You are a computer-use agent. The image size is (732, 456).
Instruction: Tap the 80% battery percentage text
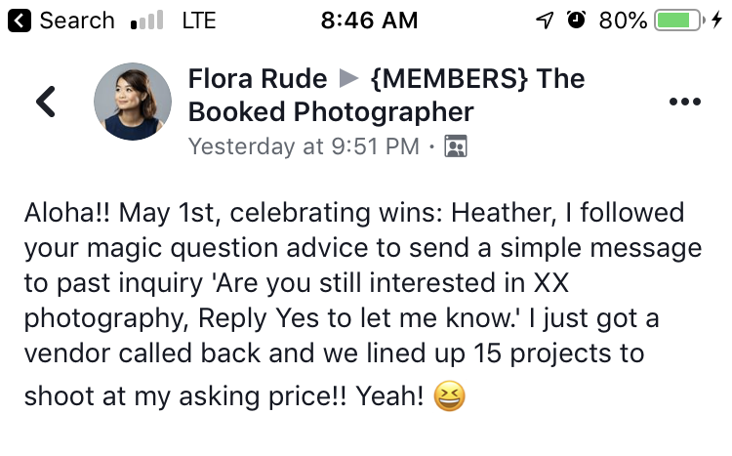[623, 21]
